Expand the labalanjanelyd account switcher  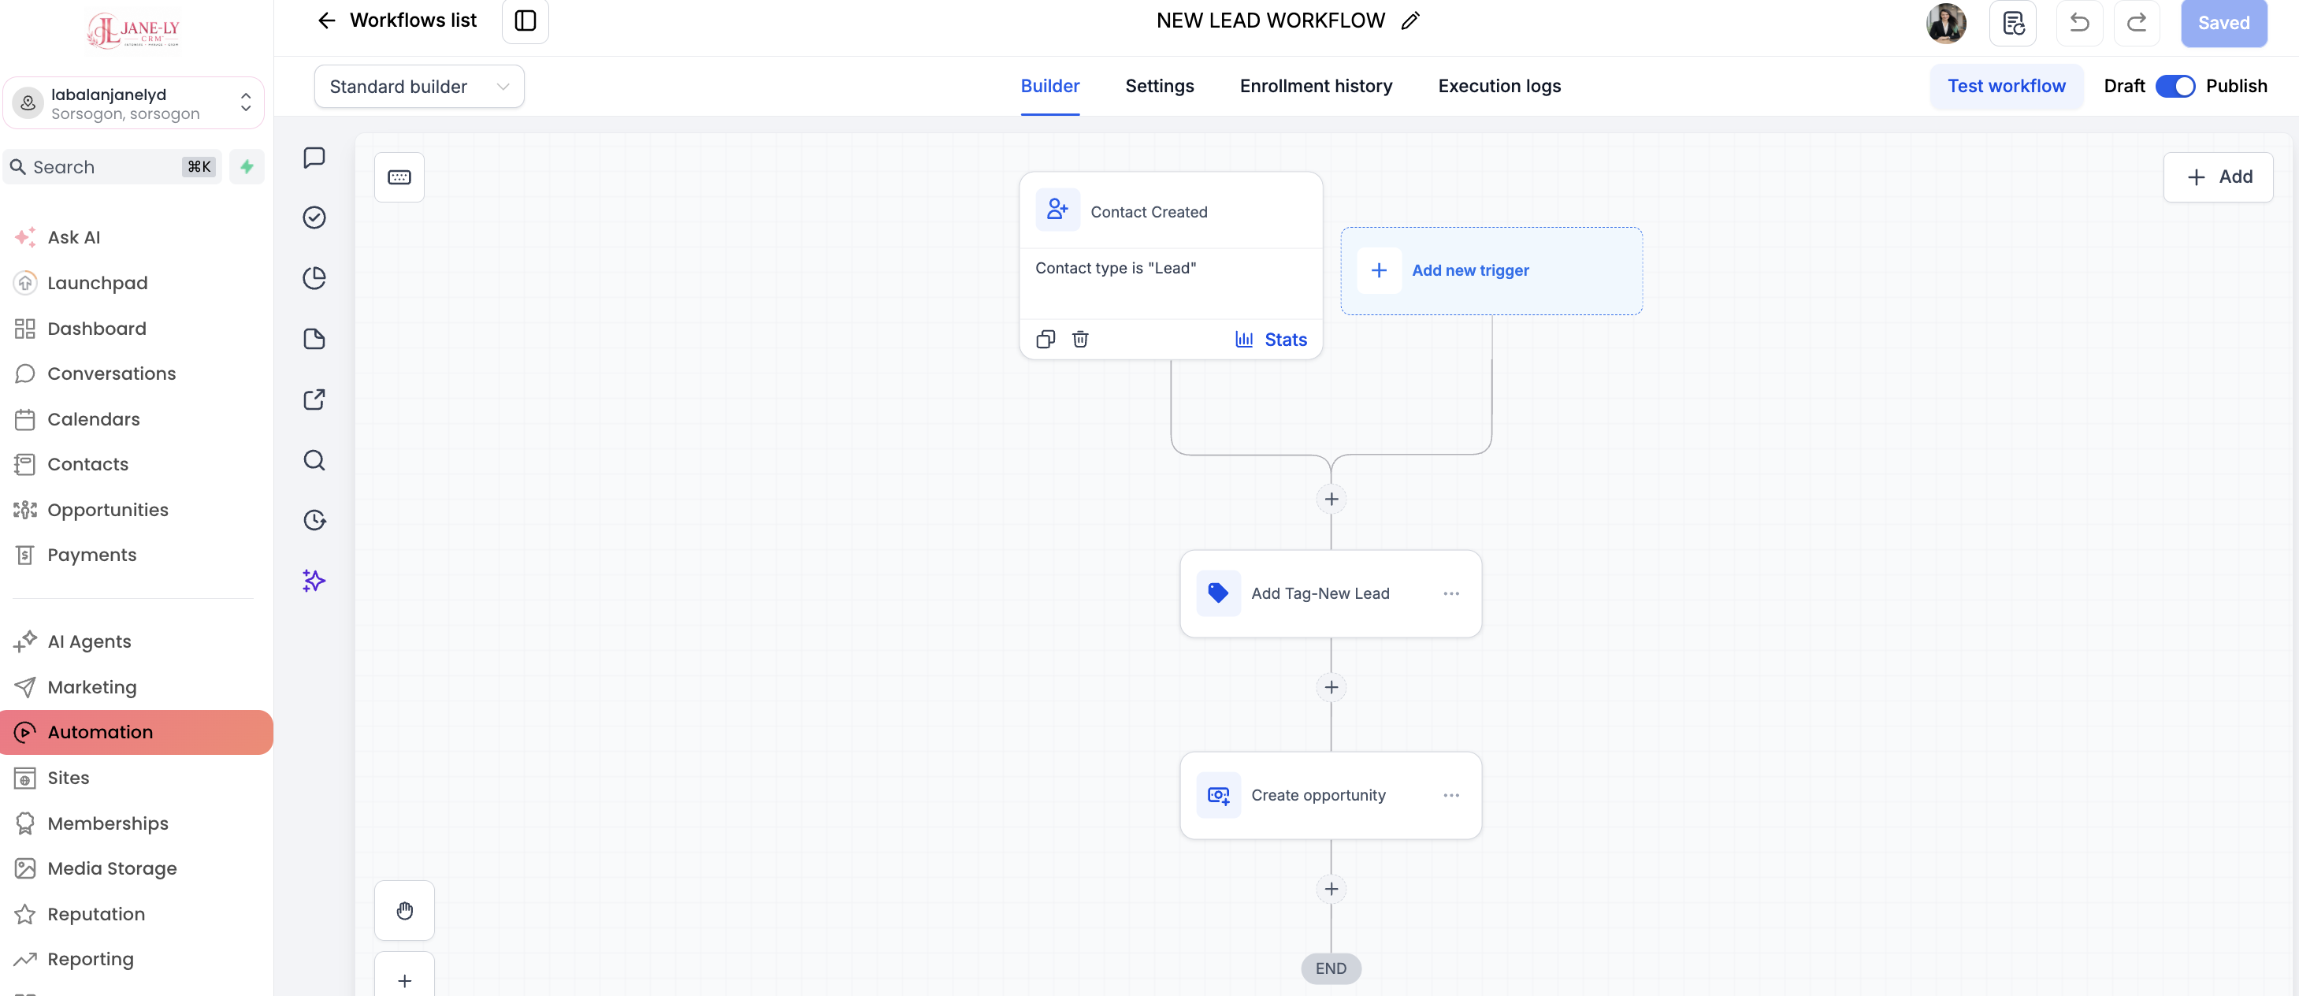(134, 103)
